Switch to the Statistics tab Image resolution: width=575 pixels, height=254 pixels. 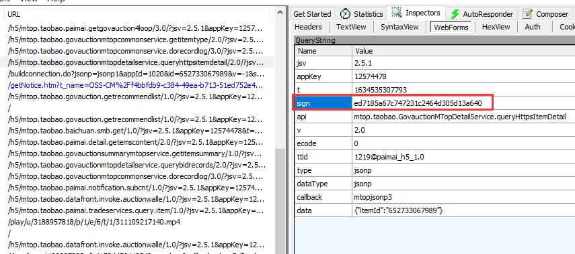362,14
